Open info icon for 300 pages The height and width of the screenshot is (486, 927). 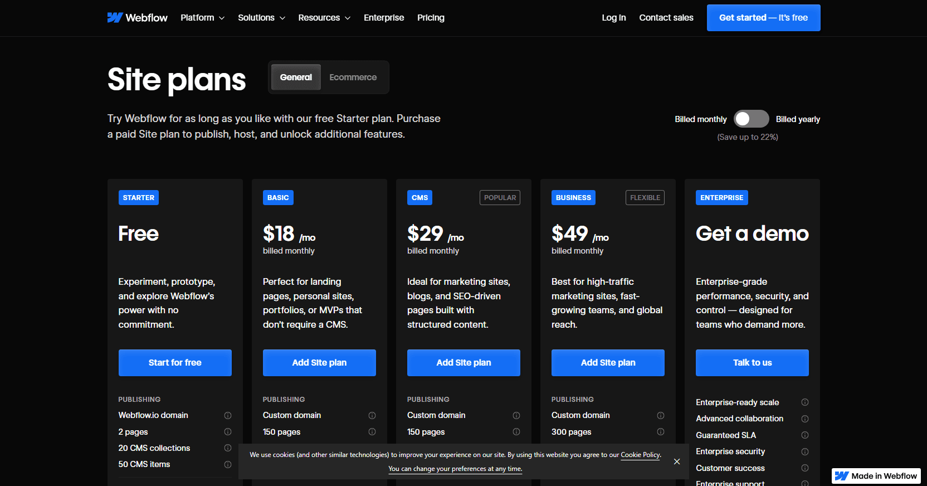pyautogui.click(x=661, y=431)
